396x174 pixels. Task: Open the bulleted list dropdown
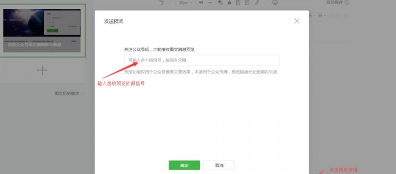(321, 16)
